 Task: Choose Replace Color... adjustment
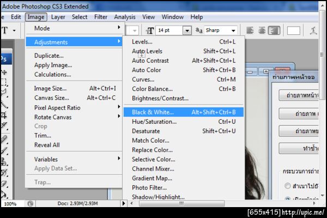pos(184,150)
